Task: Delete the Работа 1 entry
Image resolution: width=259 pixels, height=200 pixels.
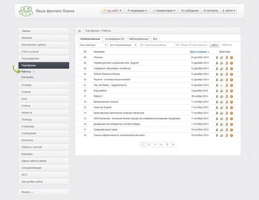Action: coord(231,96)
